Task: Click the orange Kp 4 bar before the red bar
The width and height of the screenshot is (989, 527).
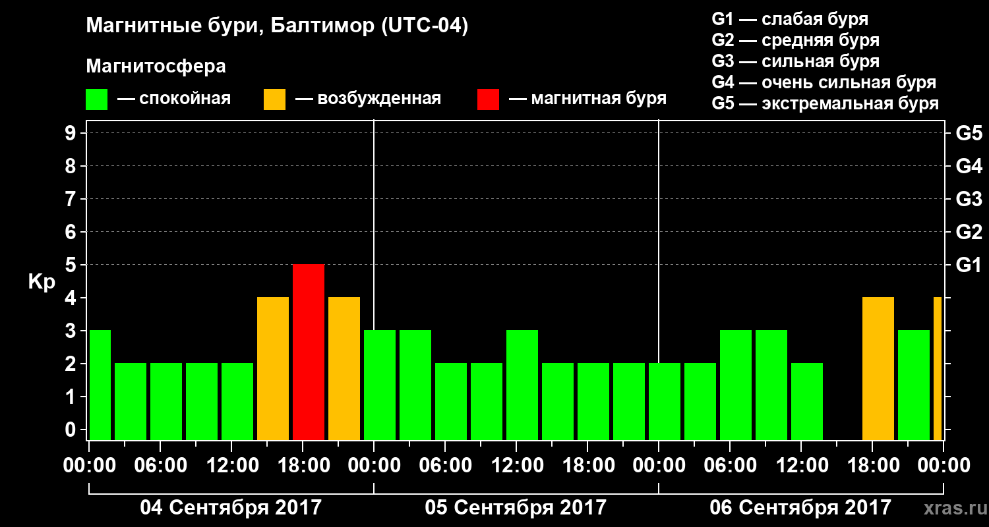Action: [273, 368]
